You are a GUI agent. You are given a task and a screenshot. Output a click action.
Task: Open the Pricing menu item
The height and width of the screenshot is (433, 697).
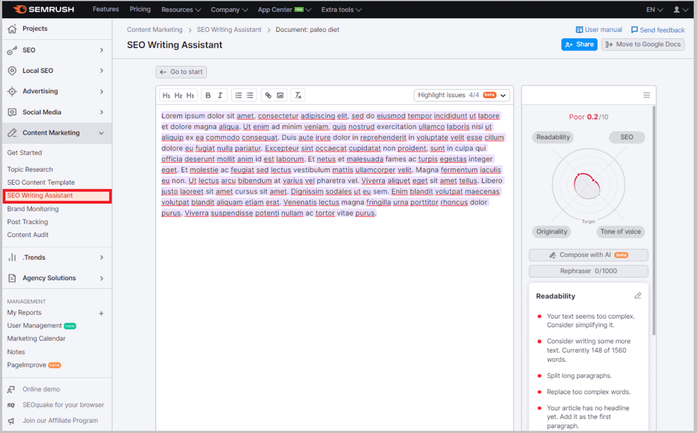[140, 9]
